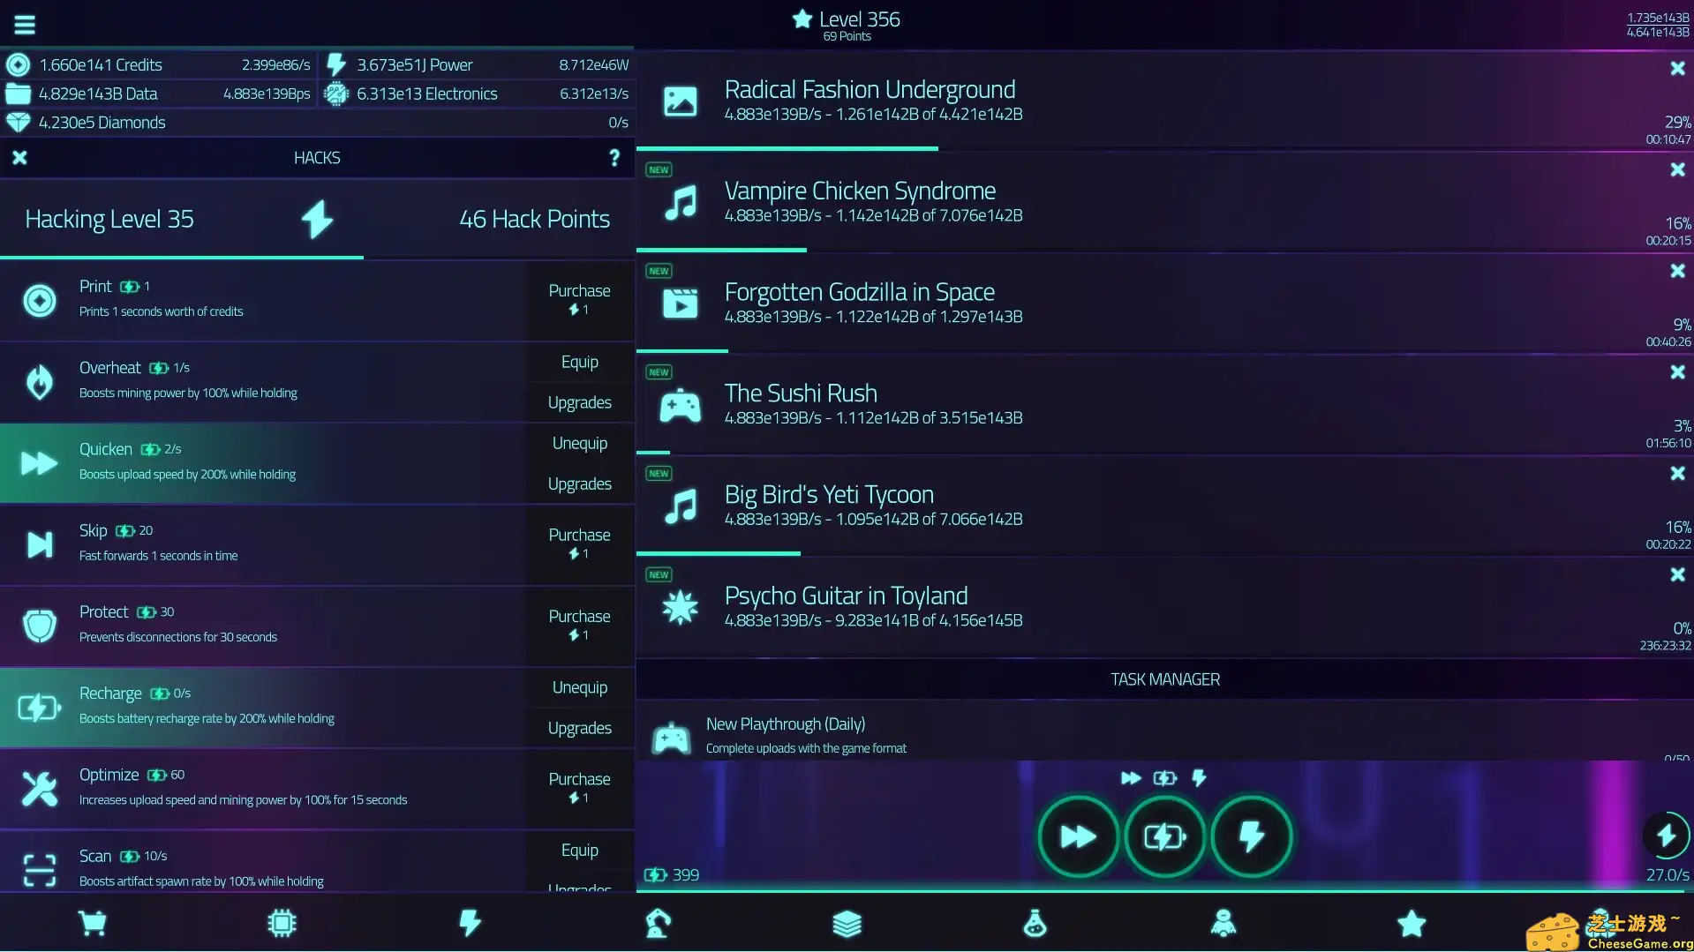Open the shop cart icon in bottom bar
Image resolution: width=1694 pixels, height=952 pixels.
(93, 923)
